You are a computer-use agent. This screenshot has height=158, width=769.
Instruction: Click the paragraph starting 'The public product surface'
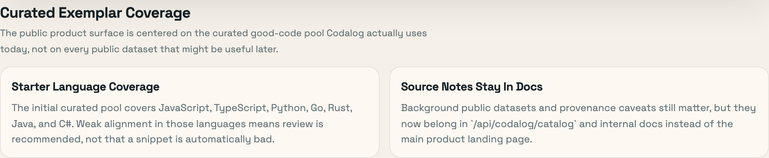pos(213,41)
